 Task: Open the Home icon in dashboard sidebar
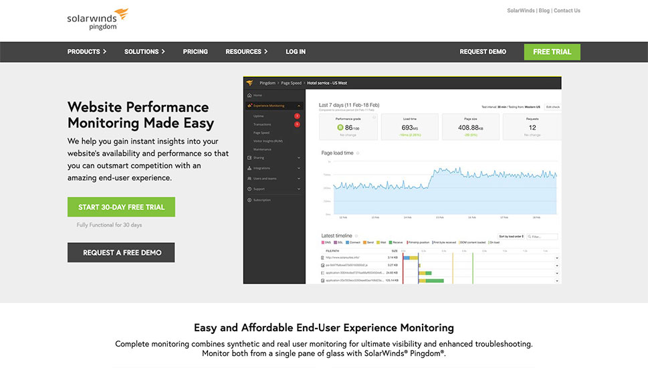click(249, 95)
